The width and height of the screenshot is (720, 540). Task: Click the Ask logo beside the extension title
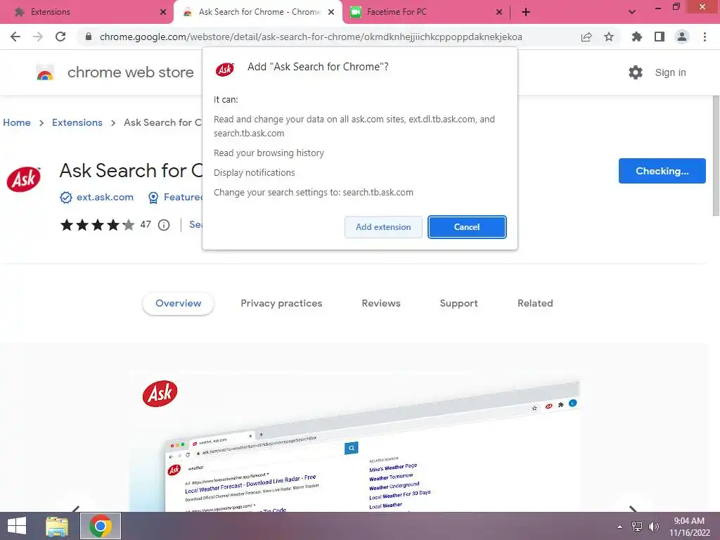(23, 179)
